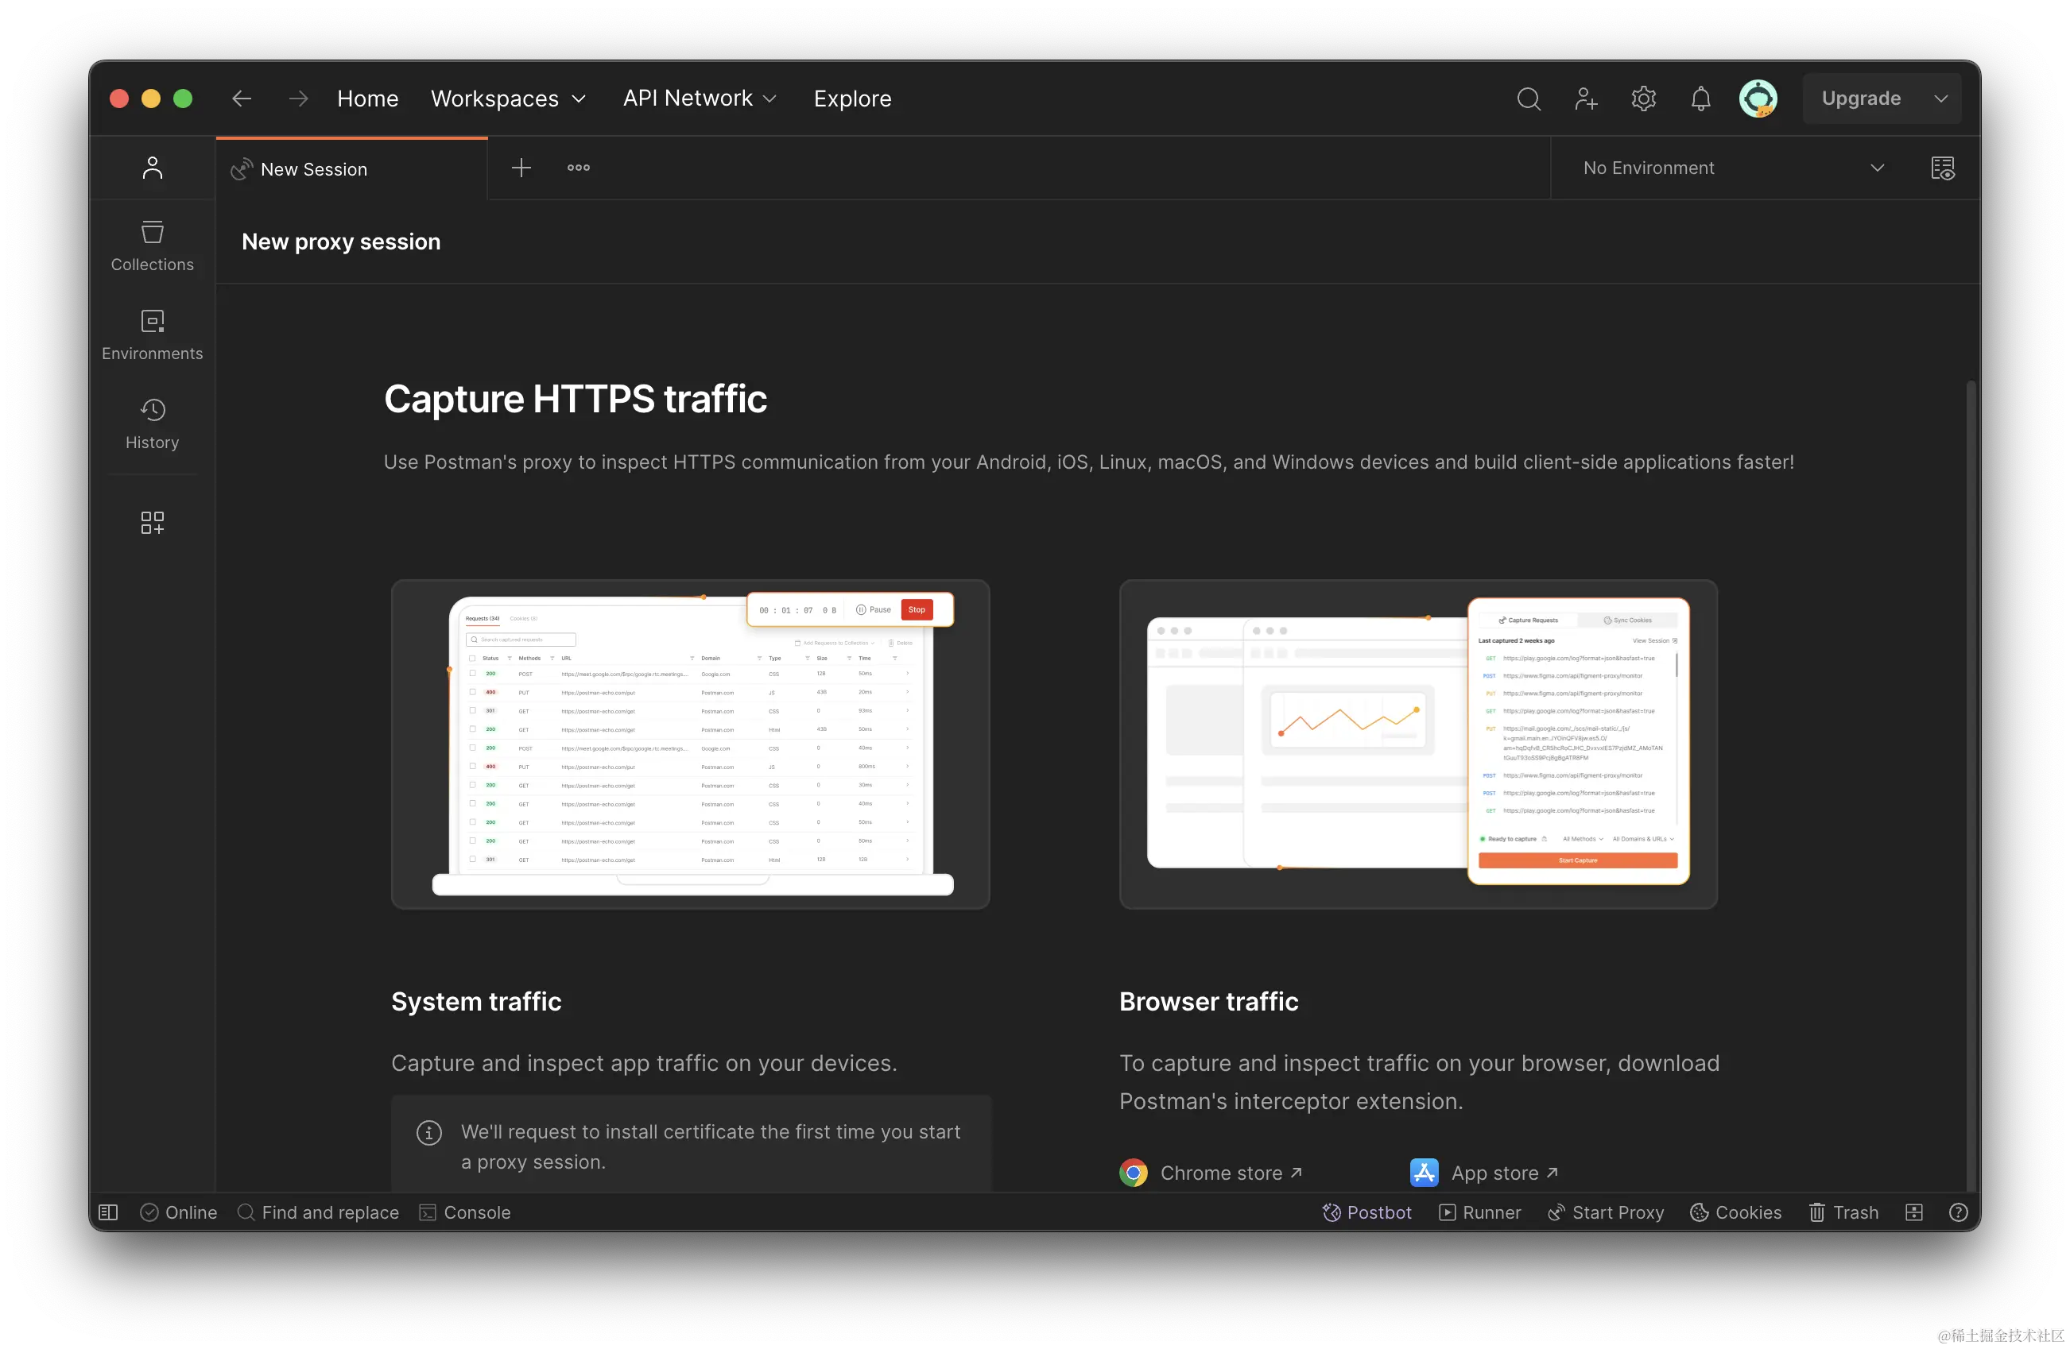2070x1349 pixels.
Task: Click the invite collaborators icon
Action: (1586, 99)
